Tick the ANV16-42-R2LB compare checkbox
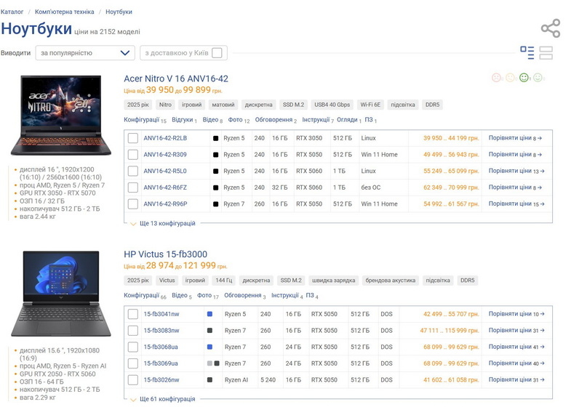Viewport: 571px width, 407px height. click(133, 138)
